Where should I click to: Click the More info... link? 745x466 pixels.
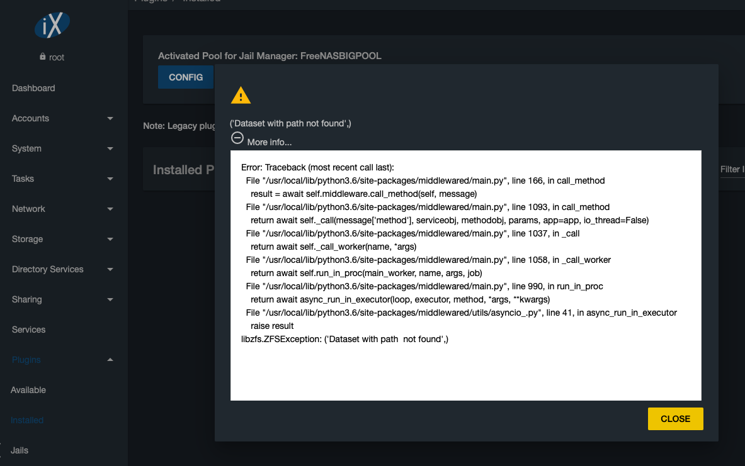pyautogui.click(x=270, y=142)
